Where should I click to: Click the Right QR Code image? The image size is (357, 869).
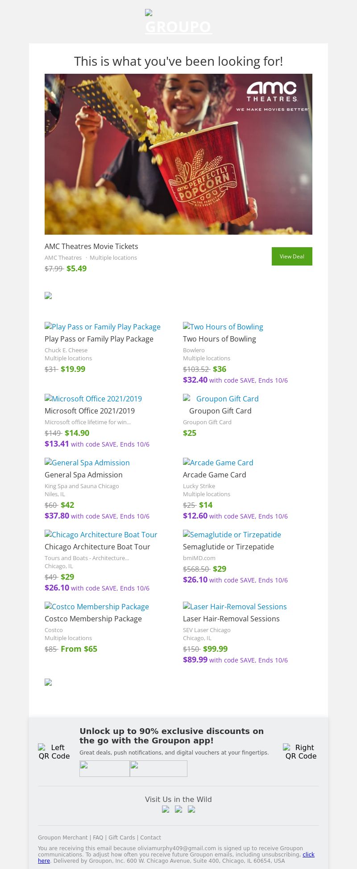pos(301,751)
